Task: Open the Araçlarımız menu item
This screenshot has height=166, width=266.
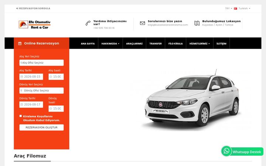Action: coord(134,44)
